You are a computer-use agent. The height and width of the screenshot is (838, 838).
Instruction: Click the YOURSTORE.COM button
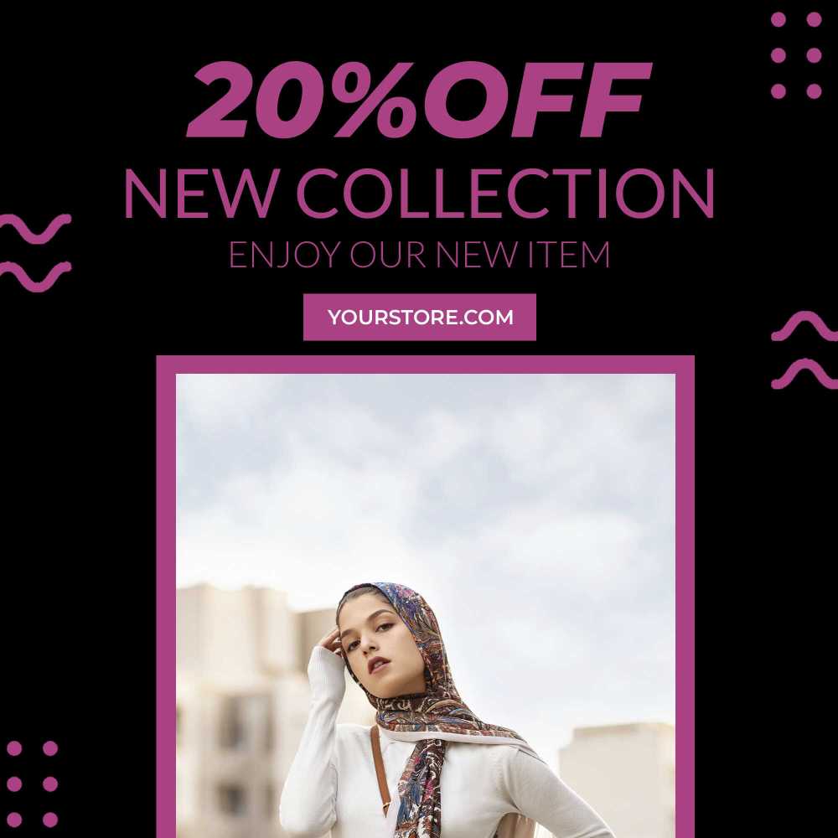(x=420, y=317)
